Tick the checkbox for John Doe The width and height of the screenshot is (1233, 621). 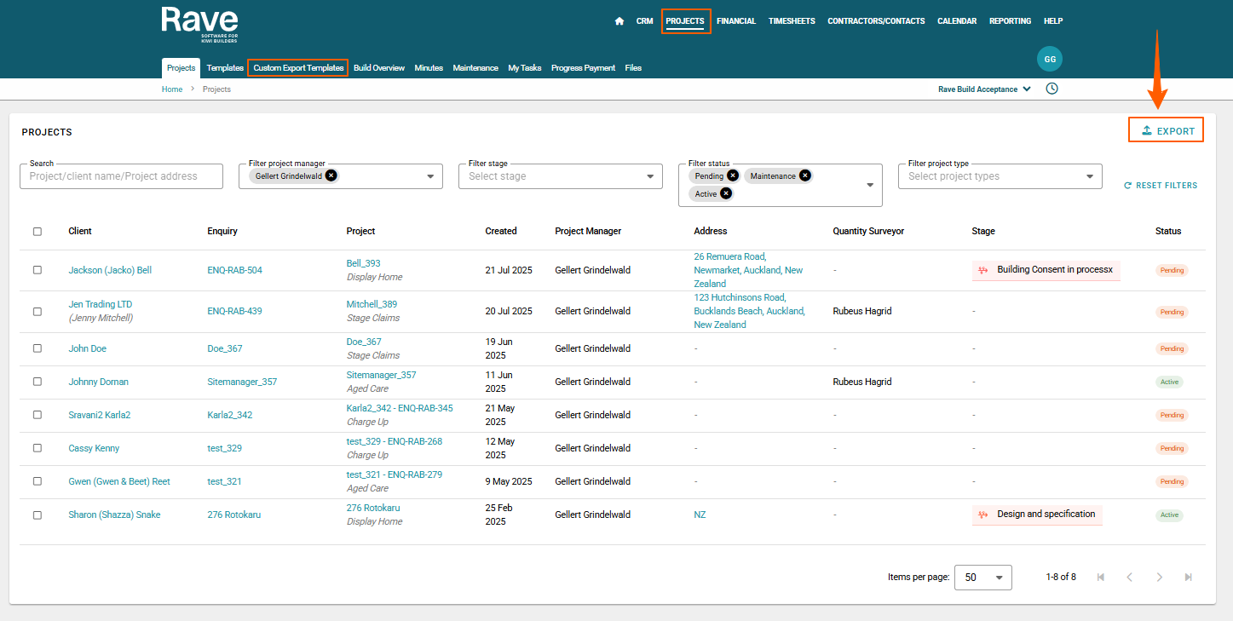point(37,348)
